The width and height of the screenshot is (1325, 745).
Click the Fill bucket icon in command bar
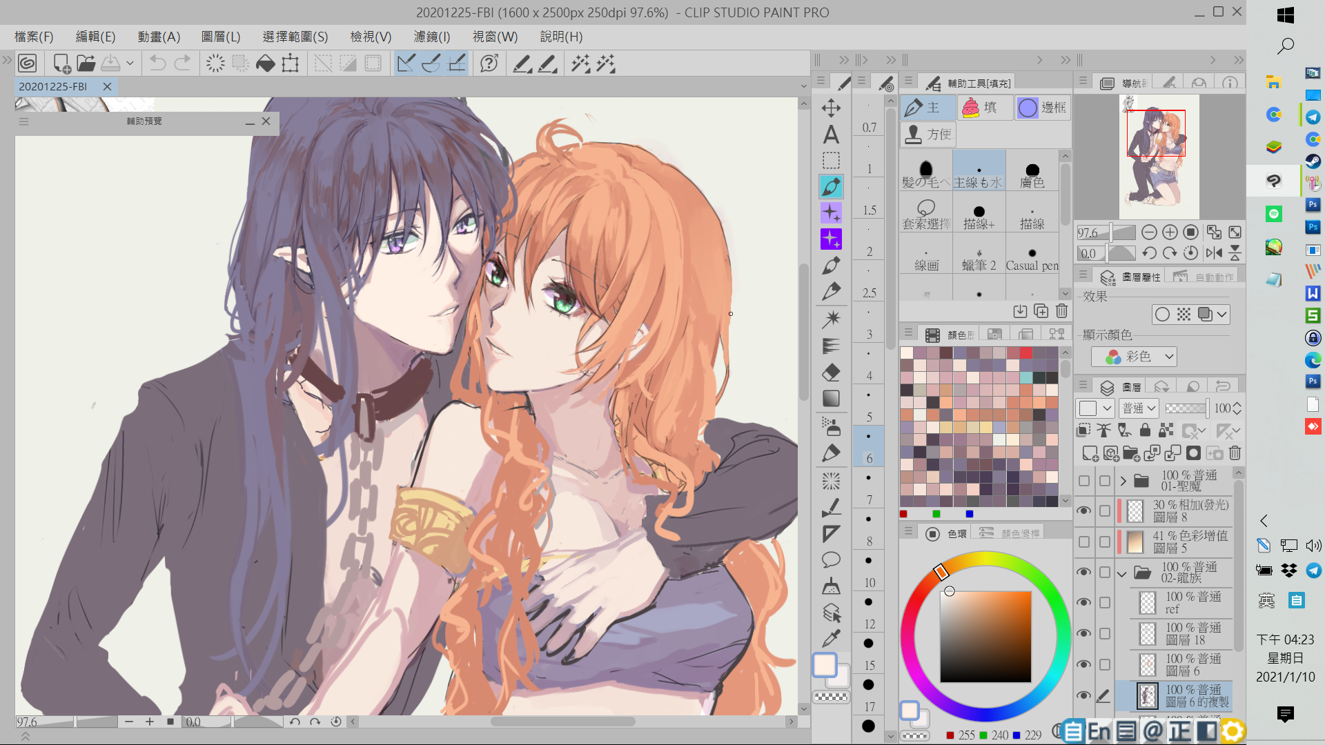point(265,64)
